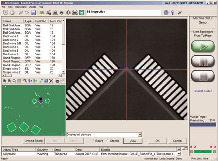Click the purple blocks device icon
Image resolution: width=218 pixels, height=161 pixels.
click(30, 81)
